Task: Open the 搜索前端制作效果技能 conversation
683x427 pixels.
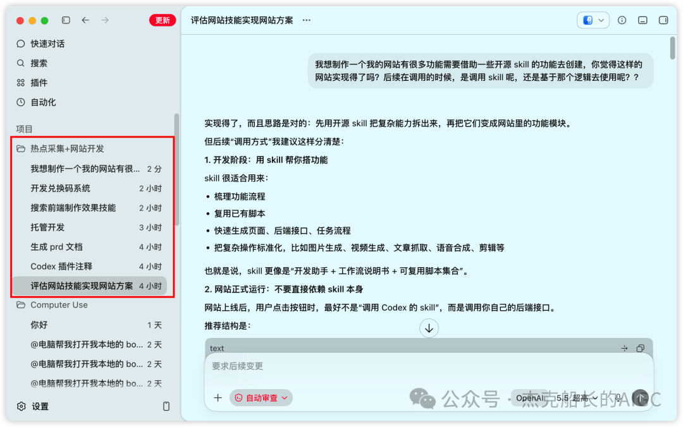Action: (89, 208)
